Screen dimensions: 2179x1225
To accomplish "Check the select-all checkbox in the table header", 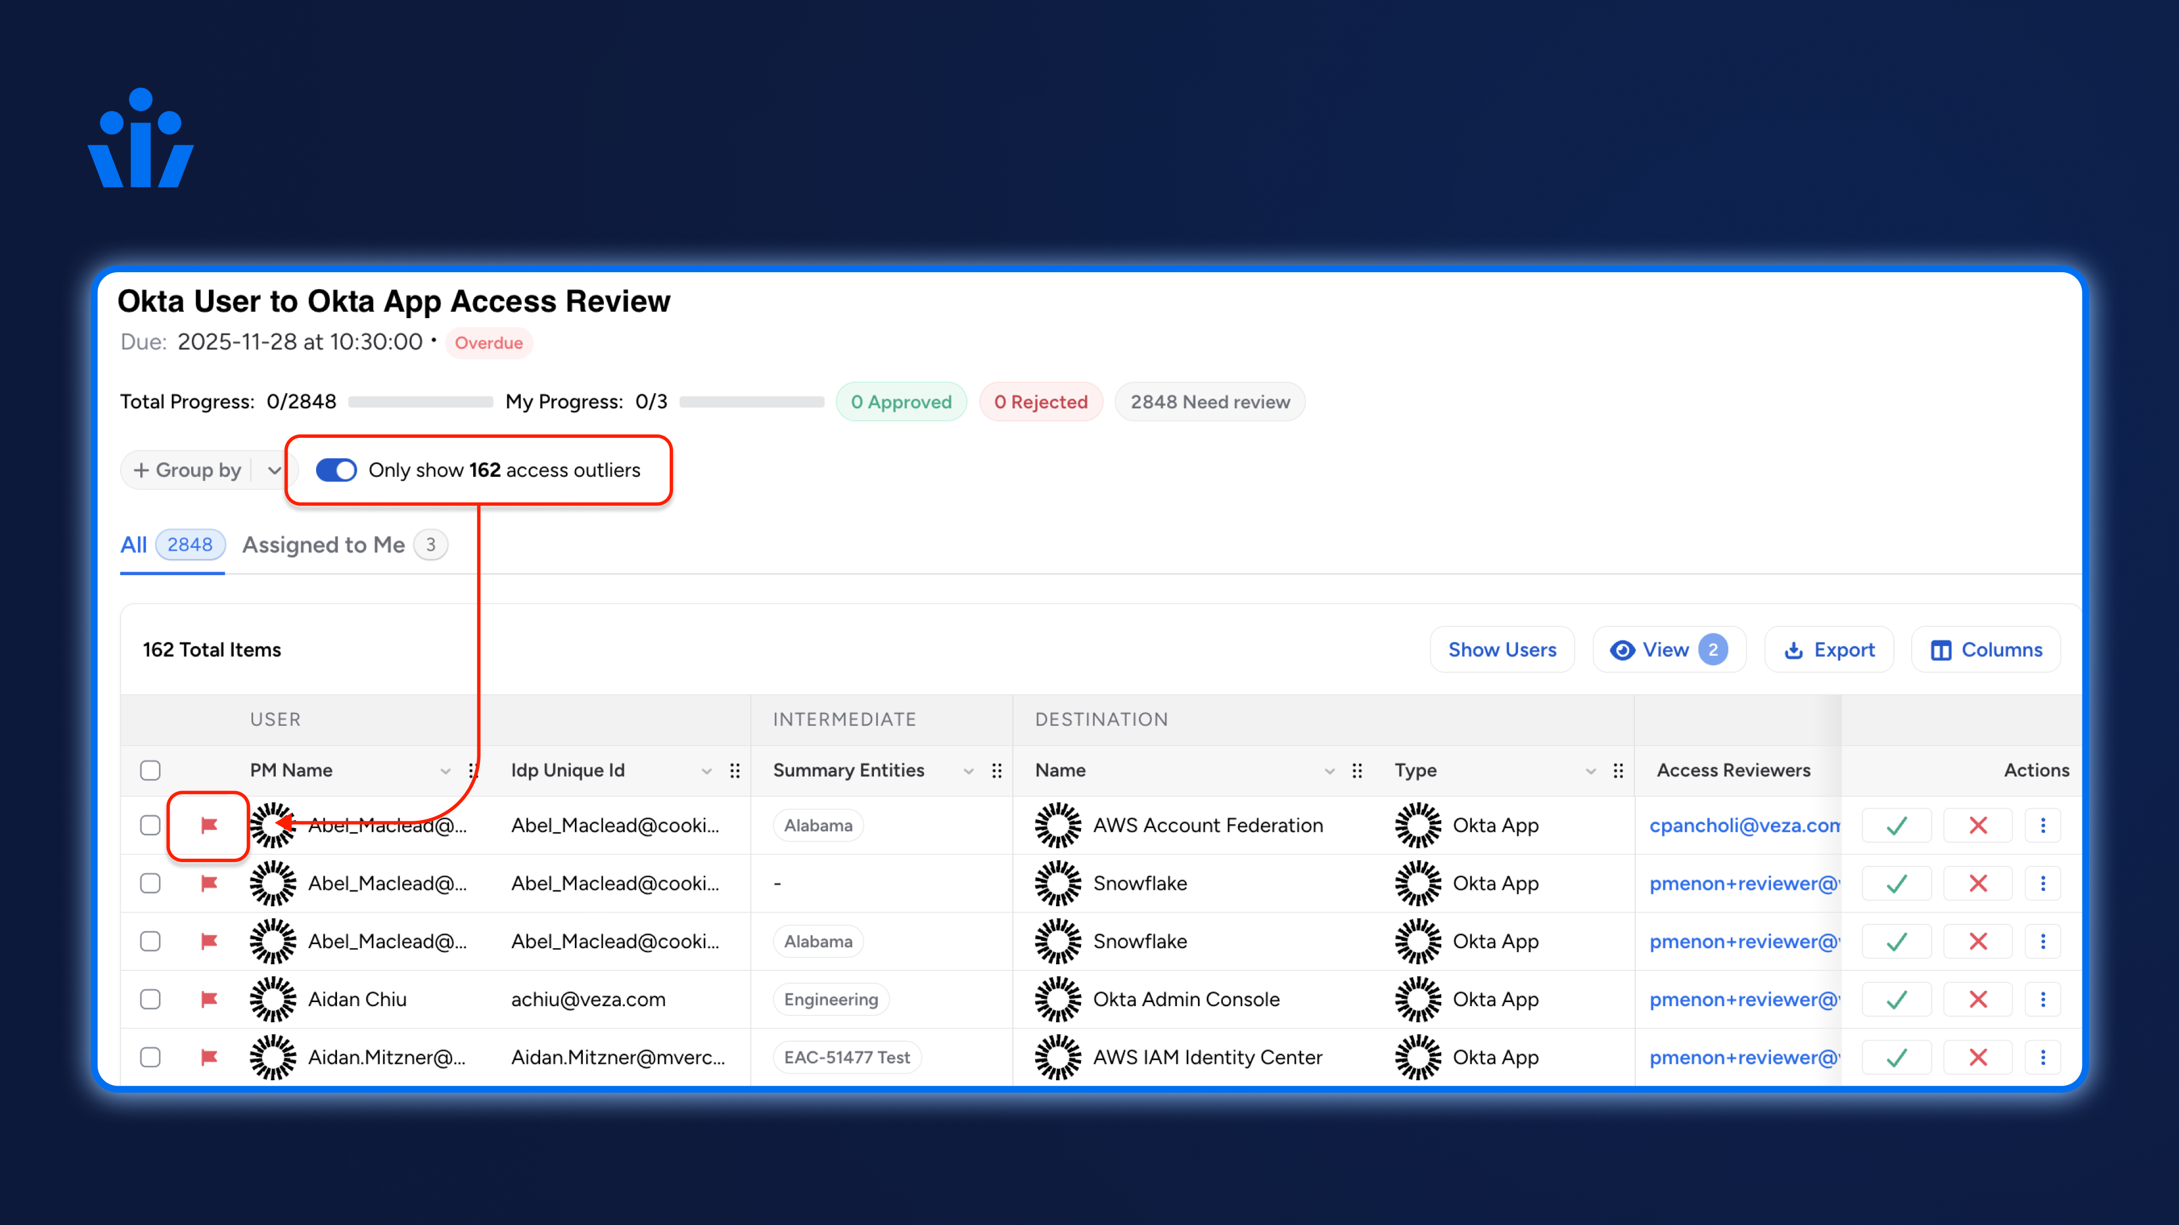I will tap(150, 770).
